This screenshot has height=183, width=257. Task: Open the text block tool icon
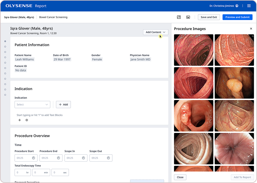click(179, 17)
